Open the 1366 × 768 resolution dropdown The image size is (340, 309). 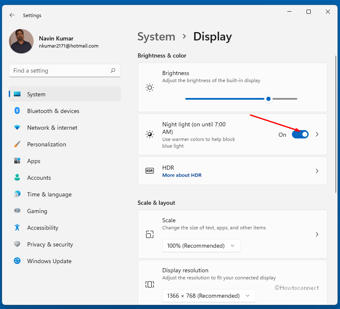209,296
